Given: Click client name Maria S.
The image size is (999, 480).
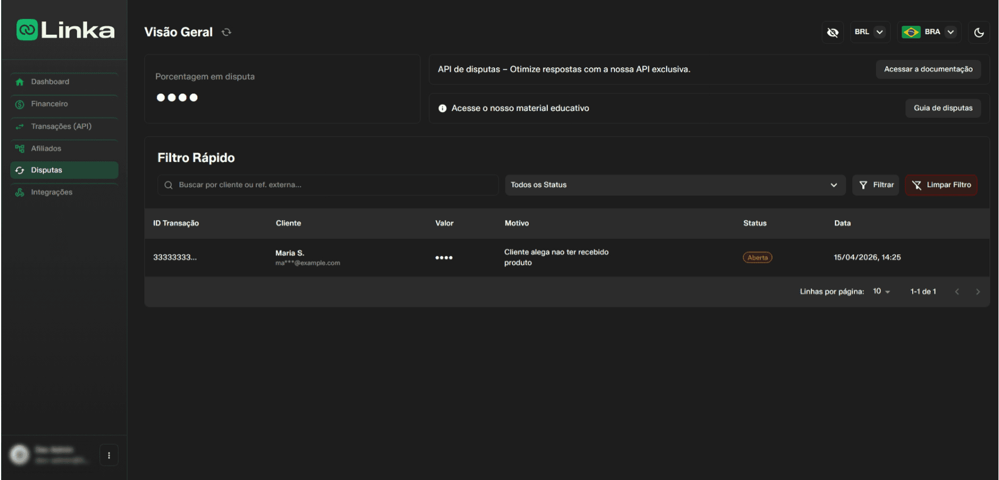Looking at the screenshot, I should click(x=290, y=253).
